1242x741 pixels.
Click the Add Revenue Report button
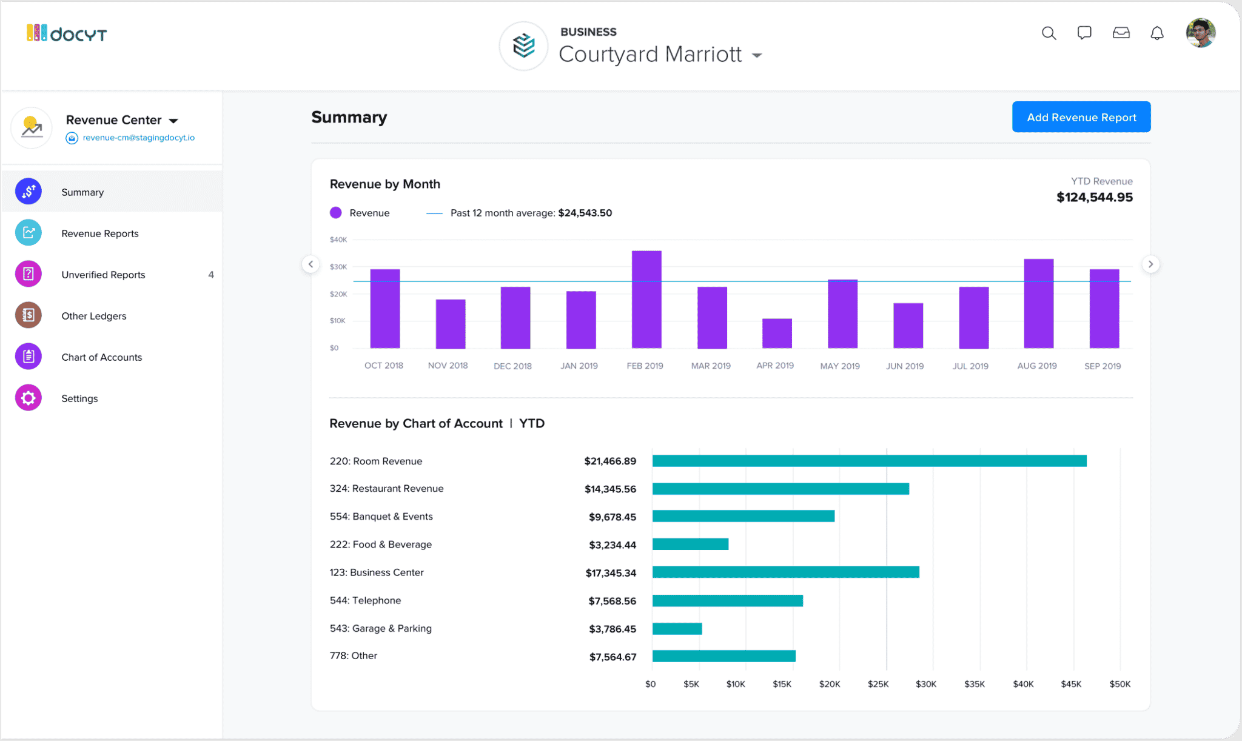pyautogui.click(x=1081, y=117)
